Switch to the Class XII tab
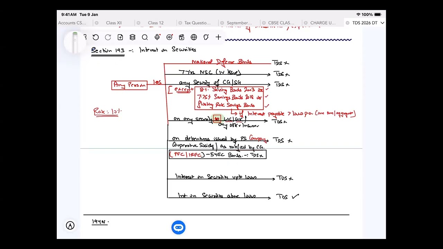The height and width of the screenshot is (249, 443). point(114,23)
